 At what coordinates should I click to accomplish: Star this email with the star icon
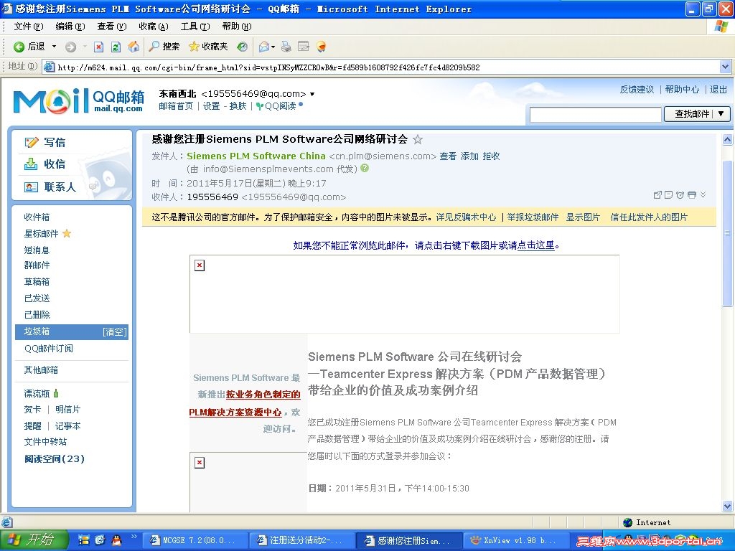(x=418, y=139)
